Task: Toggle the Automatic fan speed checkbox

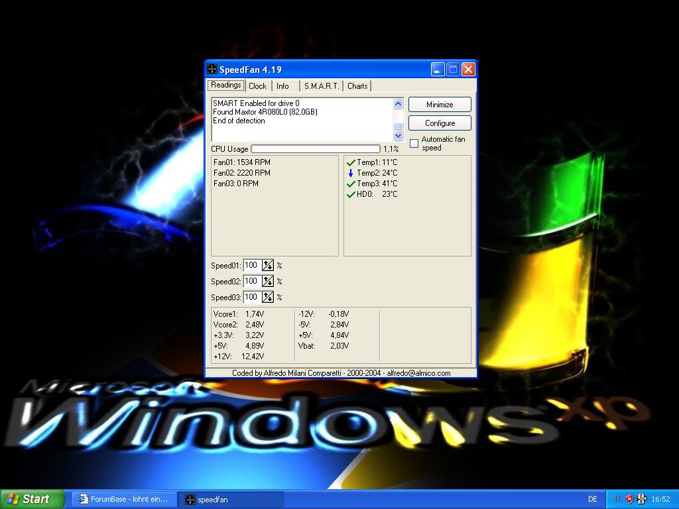Action: click(414, 143)
